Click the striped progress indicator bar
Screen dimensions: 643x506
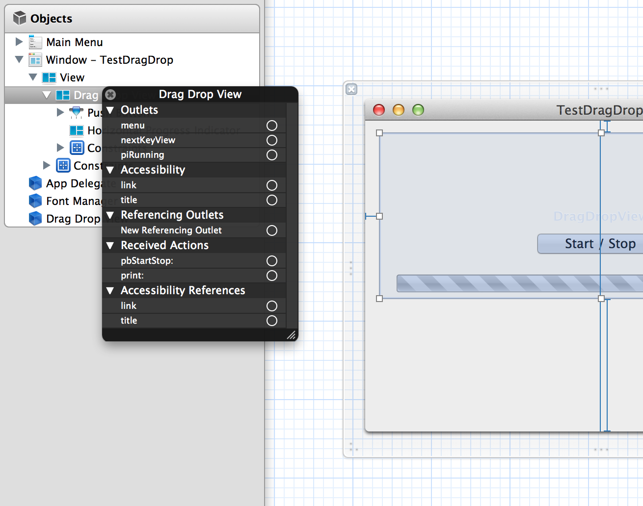coord(520,283)
